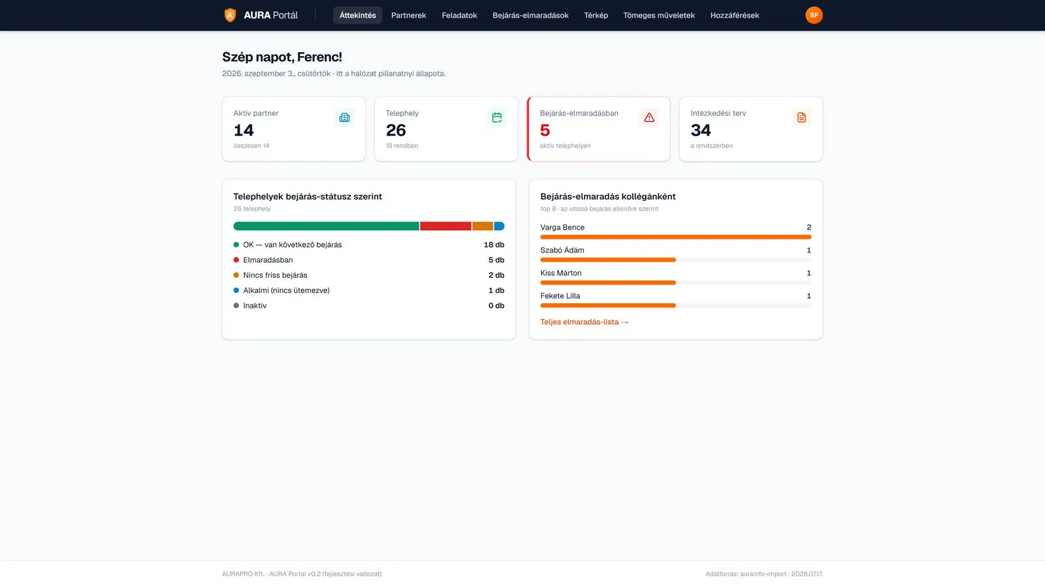Select the Áttekintés nav tab
This screenshot has width=1045, height=587.
tap(358, 15)
